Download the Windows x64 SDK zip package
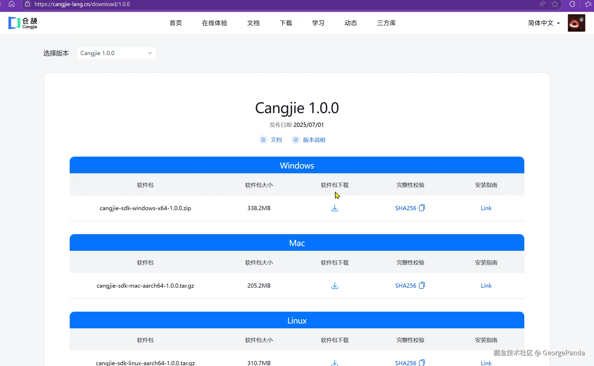 [x=334, y=208]
